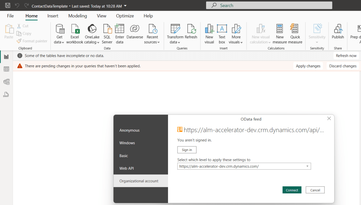Click the Publish icon
Image resolution: width=361 pixels, height=205 pixels.
tap(338, 34)
